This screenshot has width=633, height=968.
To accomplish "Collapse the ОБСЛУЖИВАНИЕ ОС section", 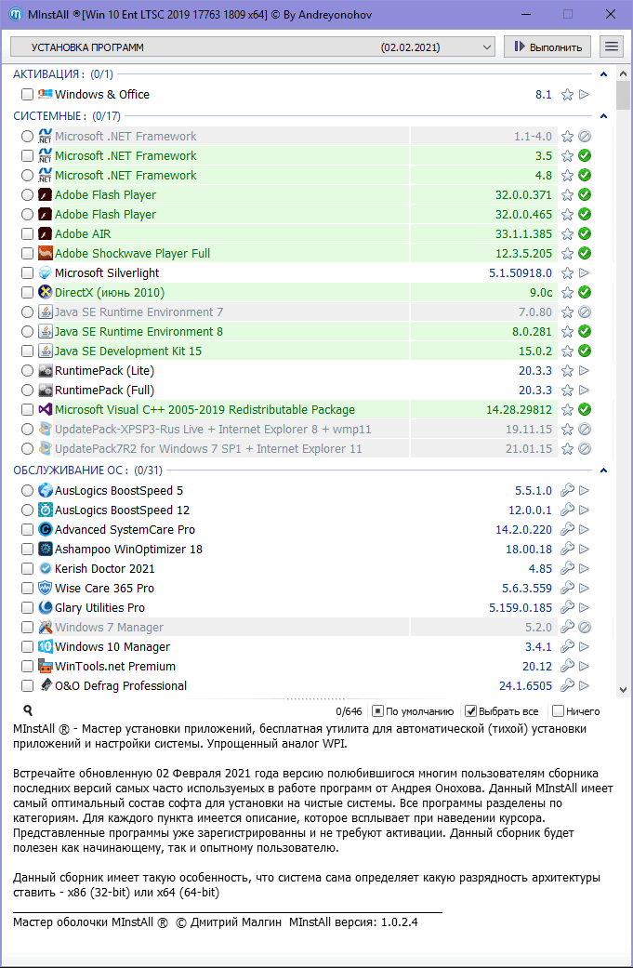I will point(604,471).
